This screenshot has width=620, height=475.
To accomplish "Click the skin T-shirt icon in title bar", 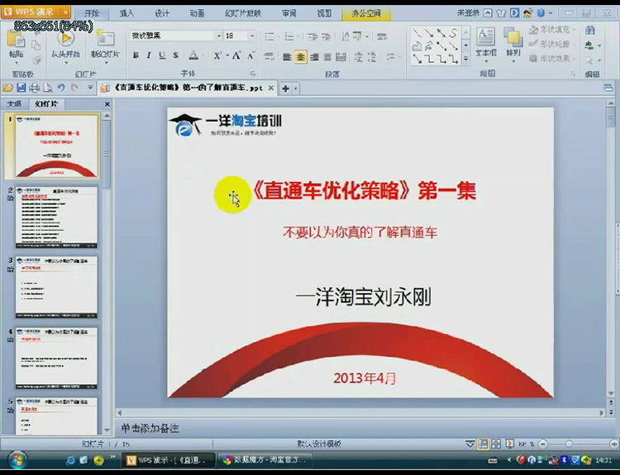I will click(501, 13).
